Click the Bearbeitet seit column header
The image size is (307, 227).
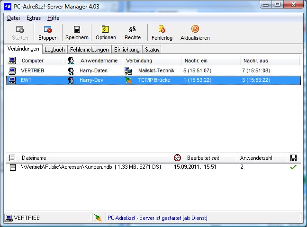[x=204, y=158]
